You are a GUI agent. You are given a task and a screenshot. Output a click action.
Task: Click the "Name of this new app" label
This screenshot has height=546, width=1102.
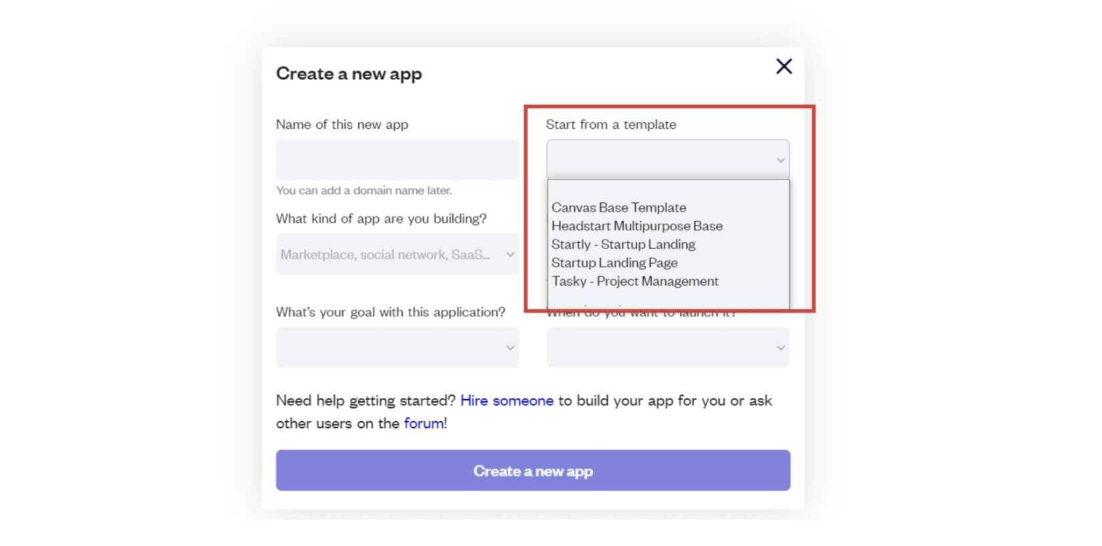click(342, 125)
